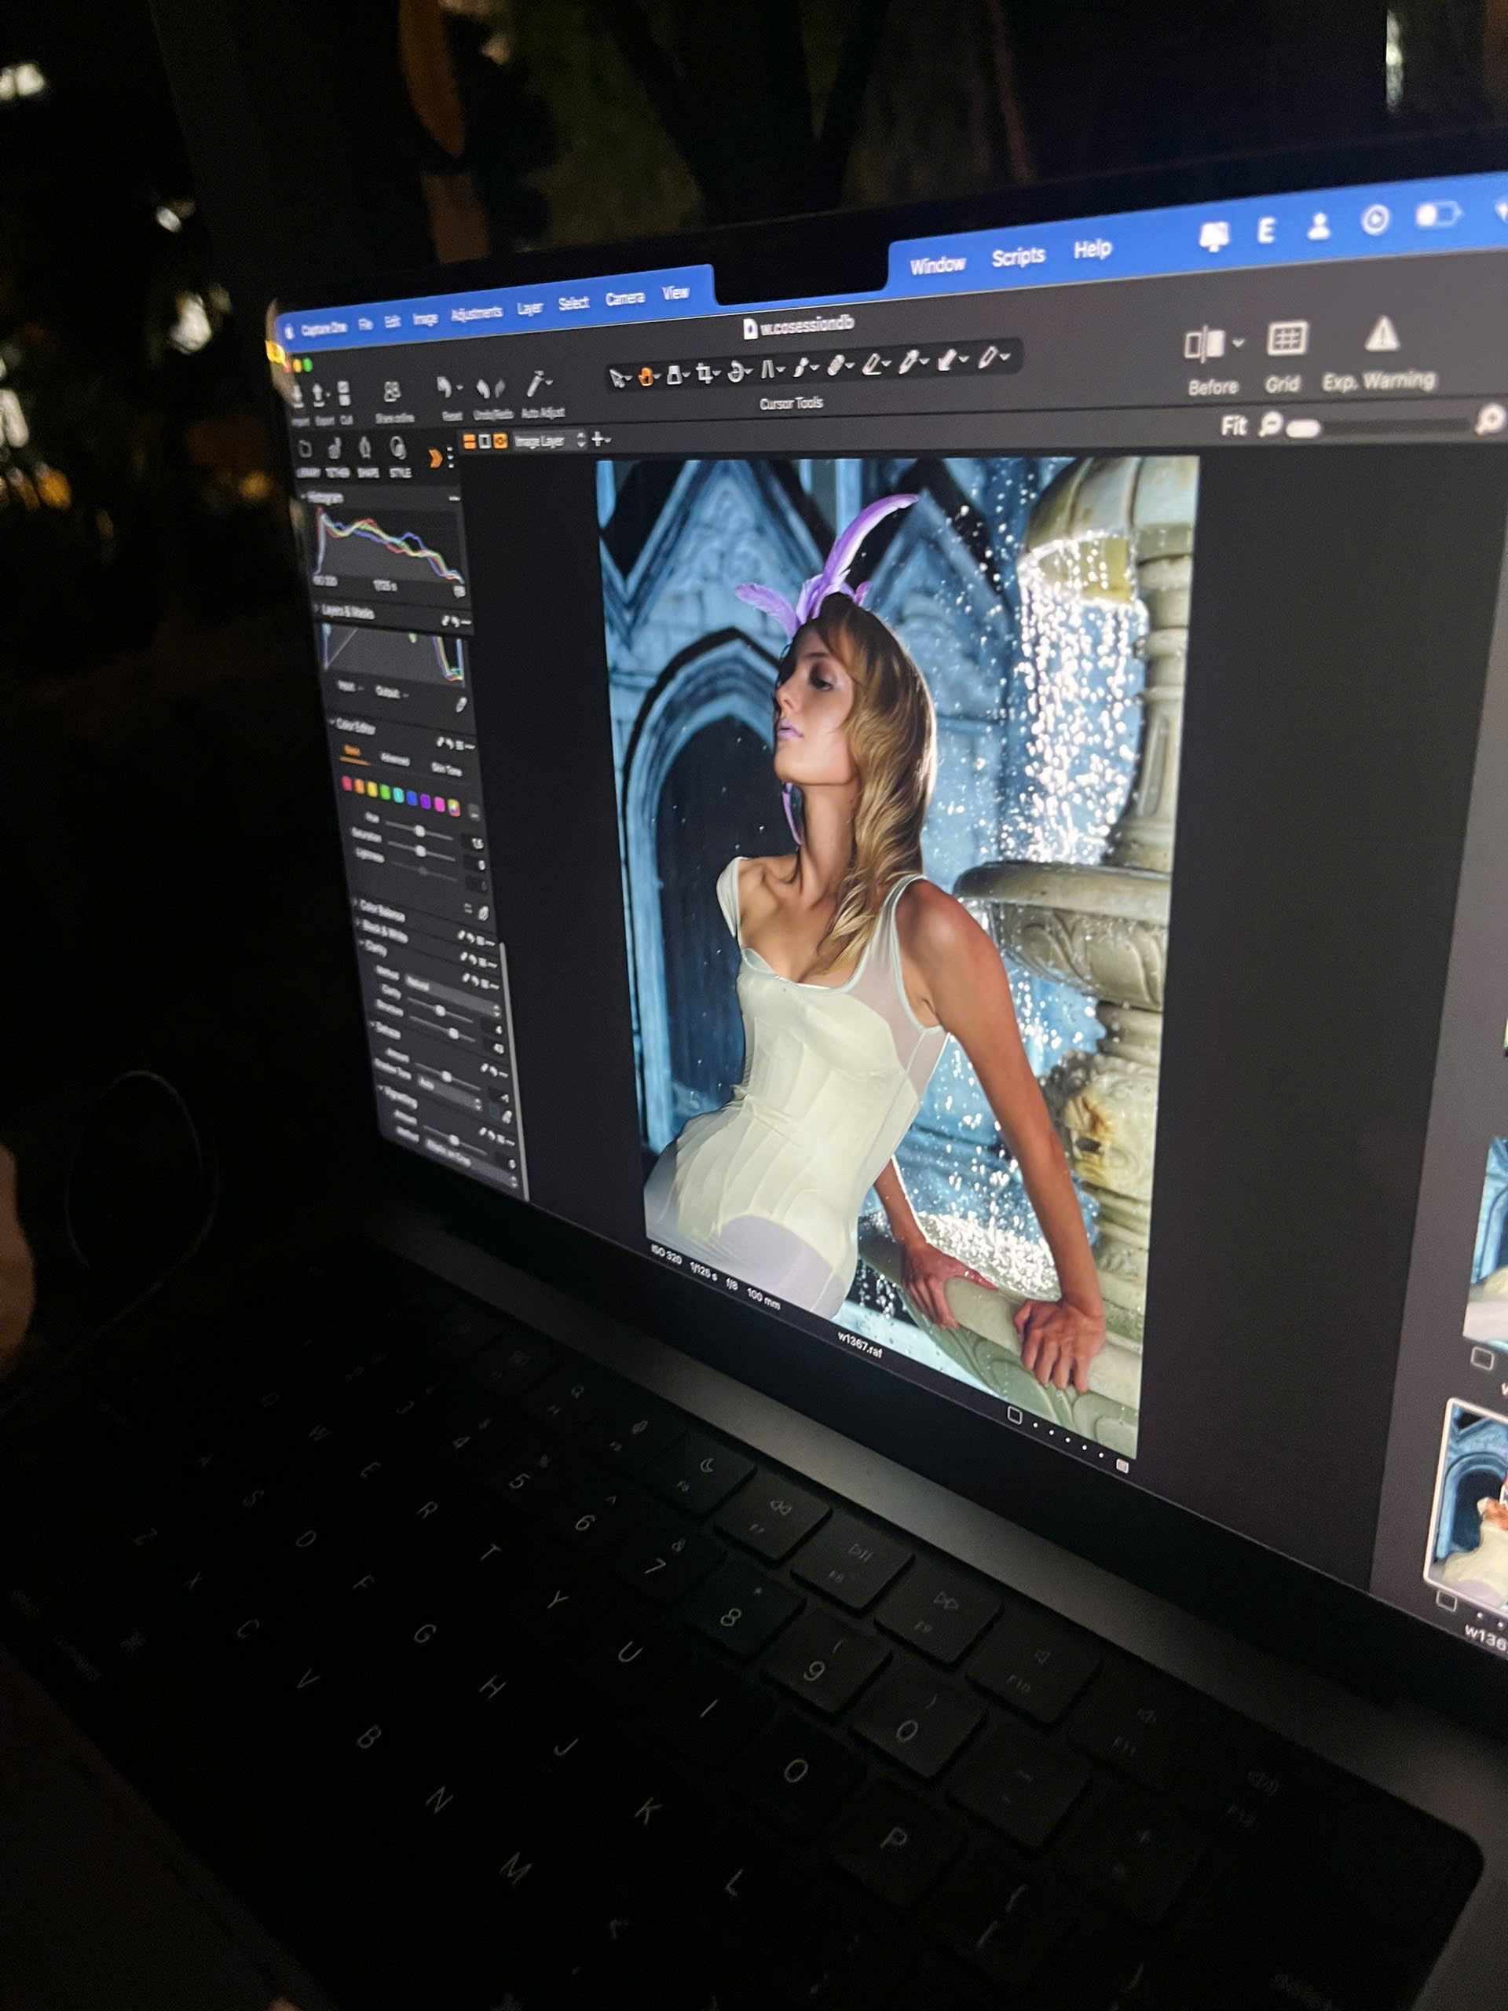Switch to the Skin Tone tab
This screenshot has width=1508, height=2011.
tap(446, 769)
